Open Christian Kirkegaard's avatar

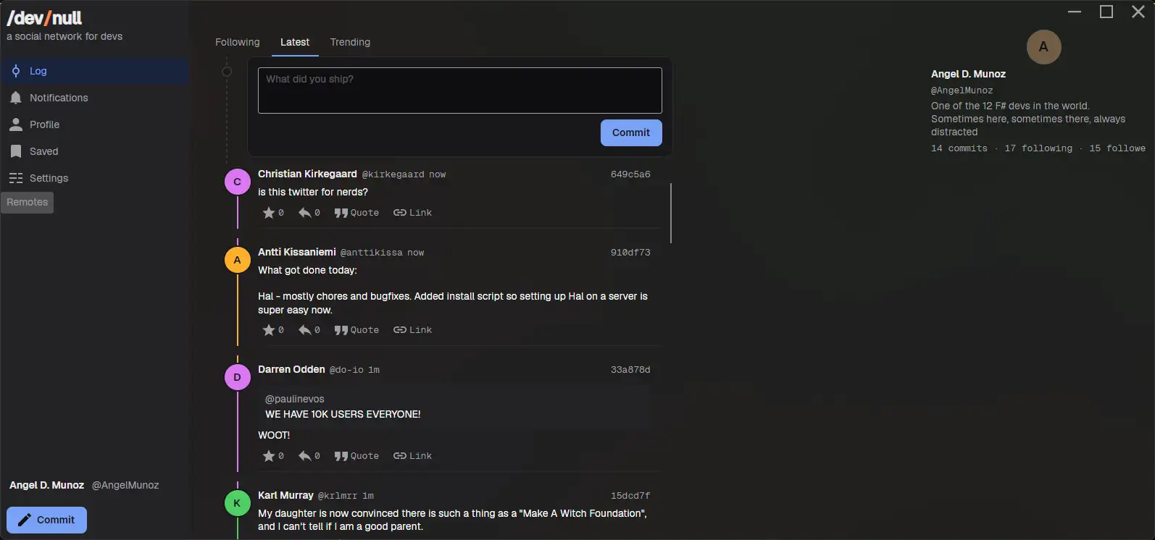(x=237, y=182)
